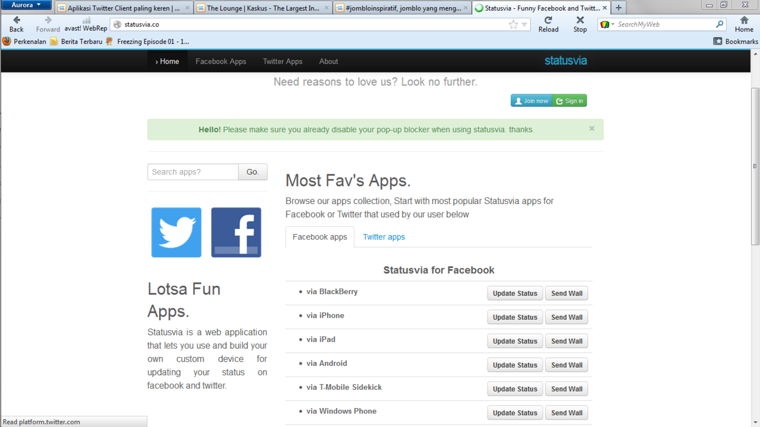
Task: Reload the current page
Action: [548, 24]
